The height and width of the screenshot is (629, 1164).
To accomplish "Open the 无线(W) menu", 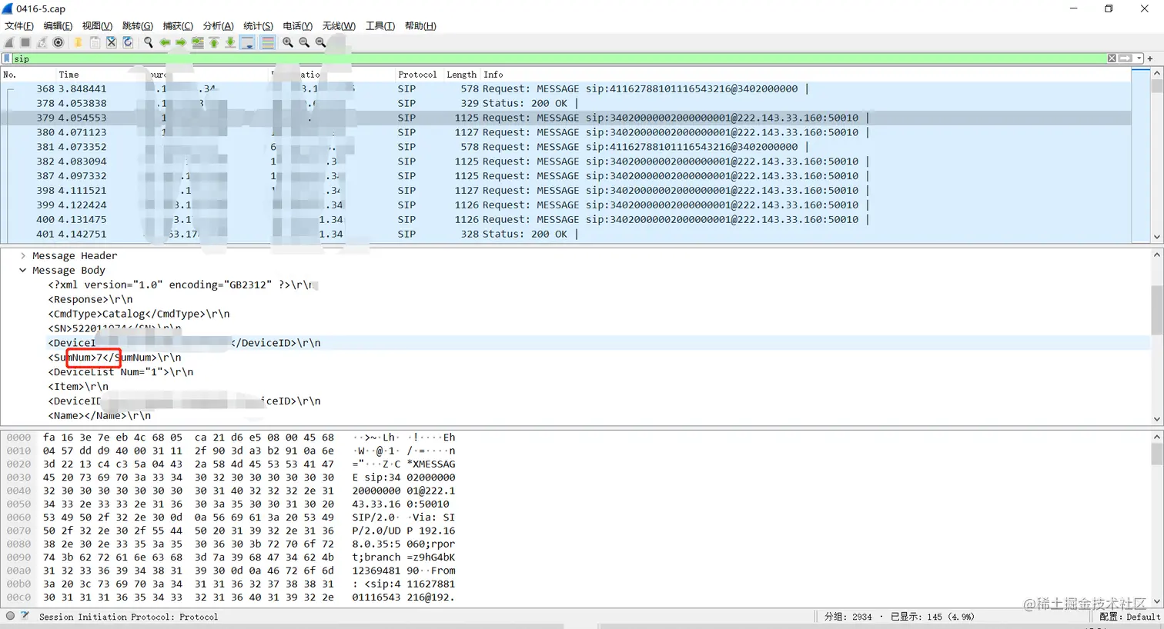I will click(339, 26).
